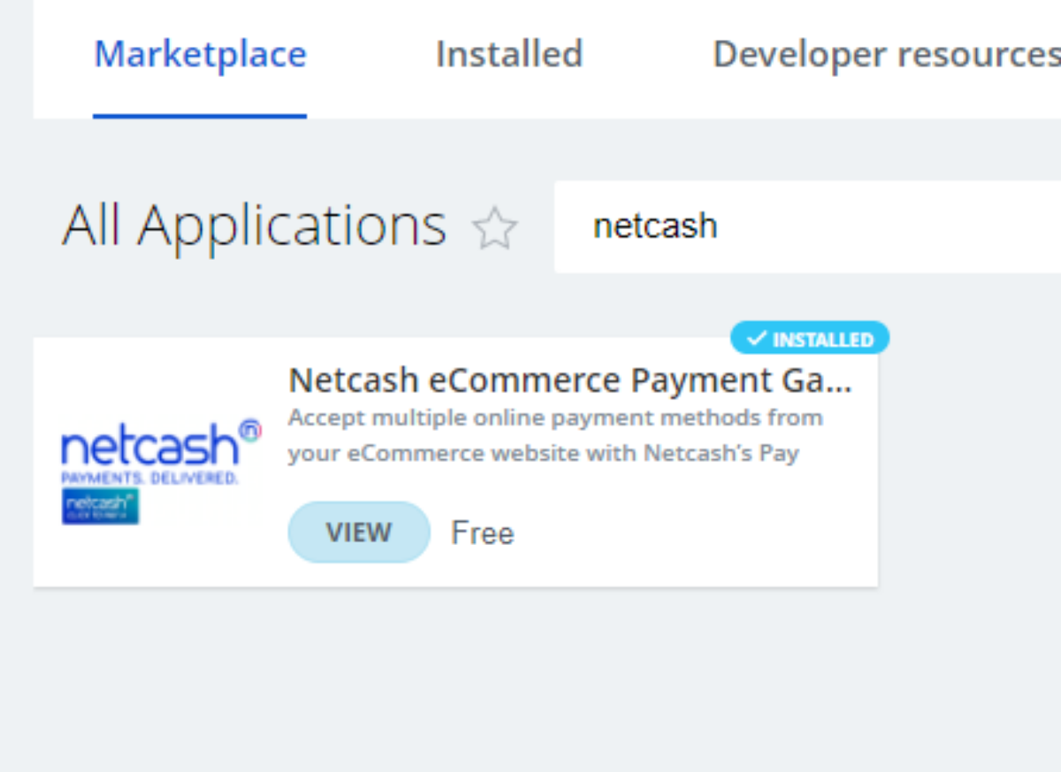Click the tiny teal netcash icon under the logo
Viewport: 1061px width, 772px height.
pos(100,506)
